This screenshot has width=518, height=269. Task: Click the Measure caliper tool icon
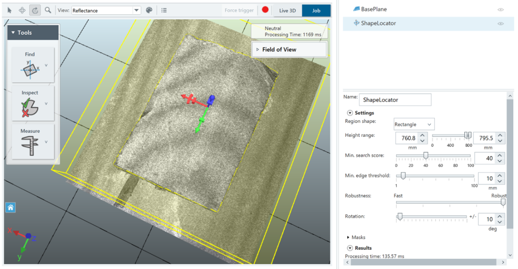coord(30,146)
